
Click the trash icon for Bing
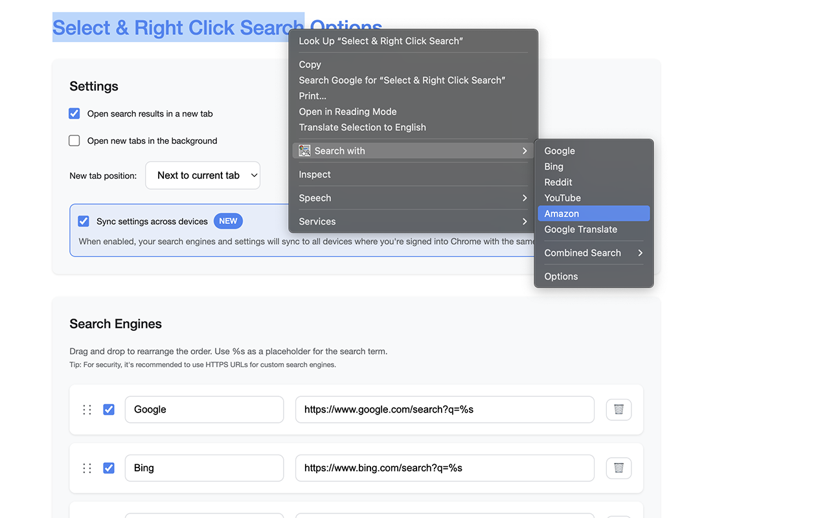coord(619,467)
